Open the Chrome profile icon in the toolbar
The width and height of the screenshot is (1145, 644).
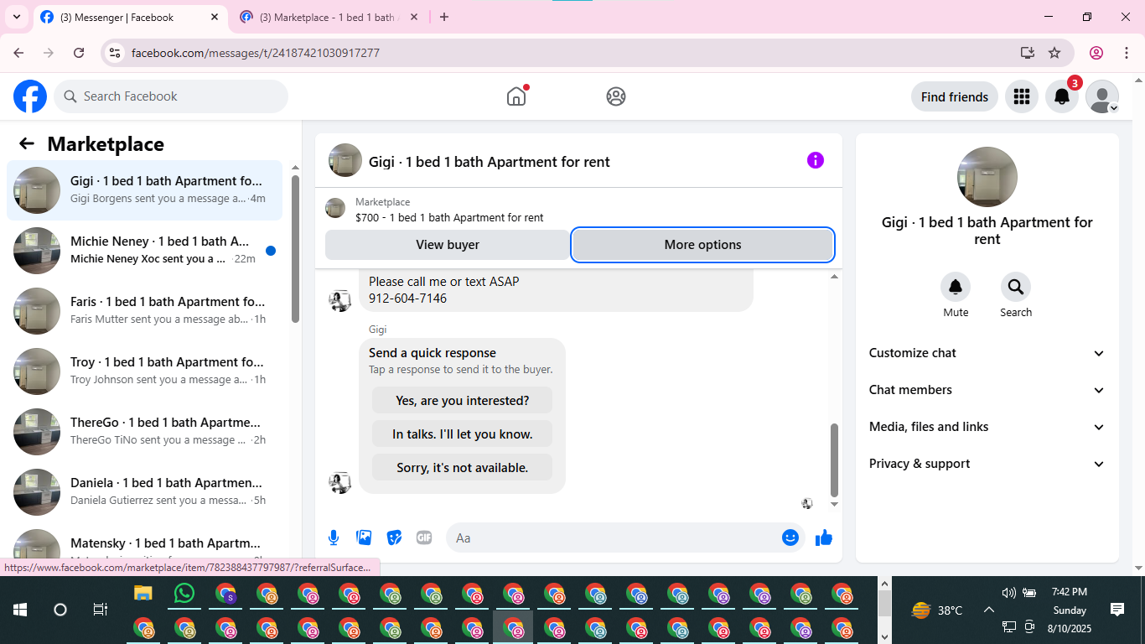coord(1096,53)
